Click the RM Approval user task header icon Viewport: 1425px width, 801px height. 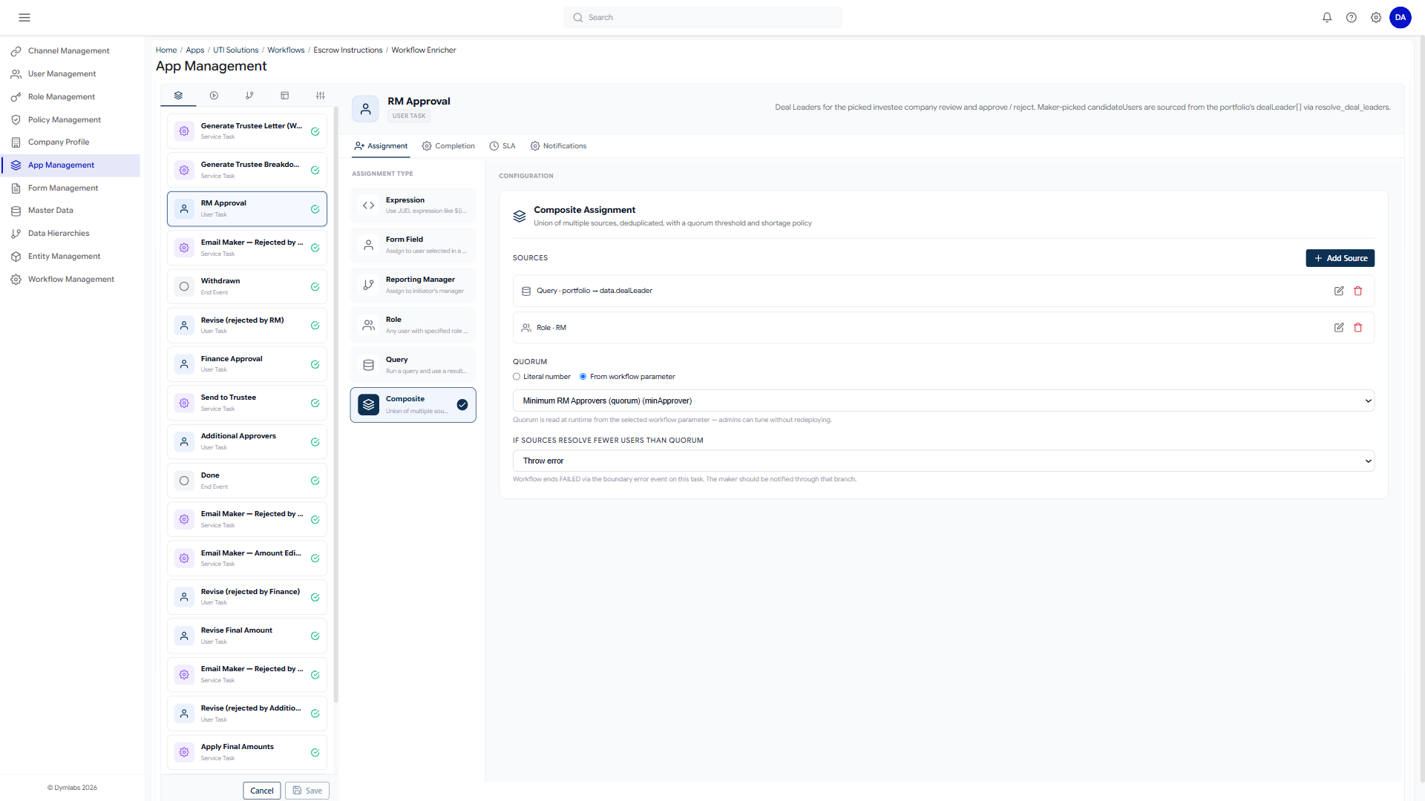coord(365,109)
